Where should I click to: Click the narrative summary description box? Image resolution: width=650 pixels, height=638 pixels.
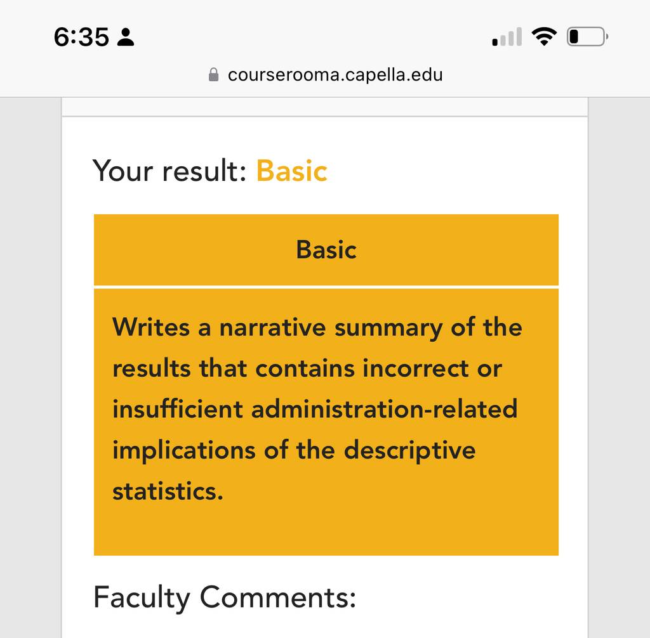coord(326,422)
